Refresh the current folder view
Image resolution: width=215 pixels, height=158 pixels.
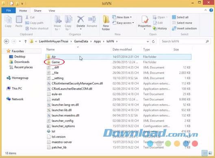[x=153, y=41]
